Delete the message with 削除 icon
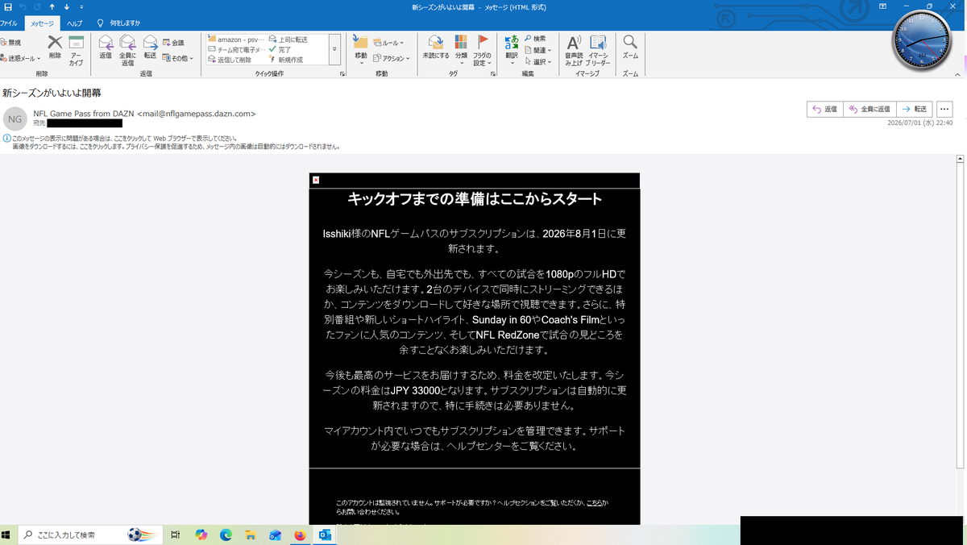Viewport: 967px width, 545px height. click(x=55, y=48)
